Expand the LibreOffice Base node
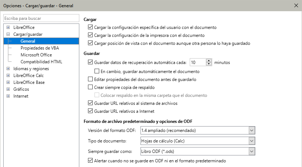This screenshot has width=302, height=167. point(8,82)
